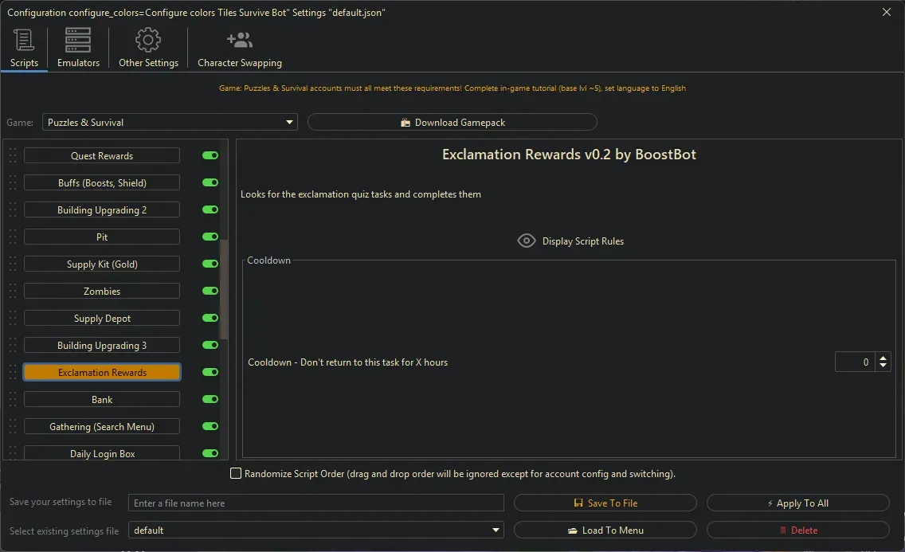Click the Display Script Rules eye icon
The width and height of the screenshot is (905, 552).
pyautogui.click(x=526, y=241)
